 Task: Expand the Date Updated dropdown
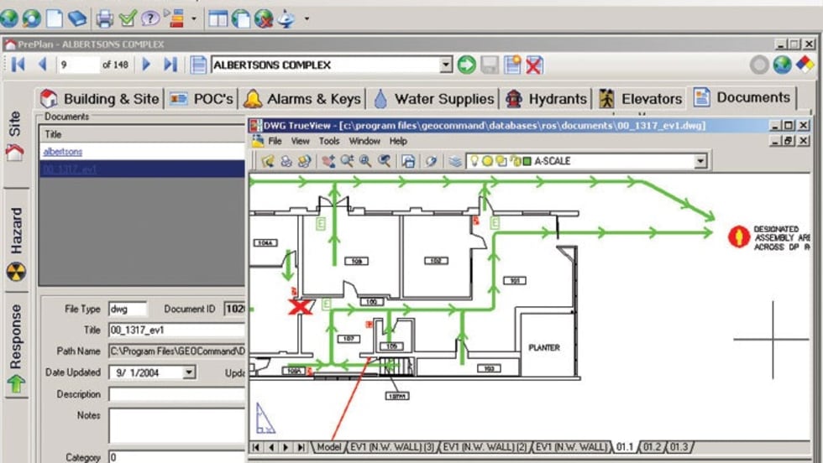[x=188, y=372]
